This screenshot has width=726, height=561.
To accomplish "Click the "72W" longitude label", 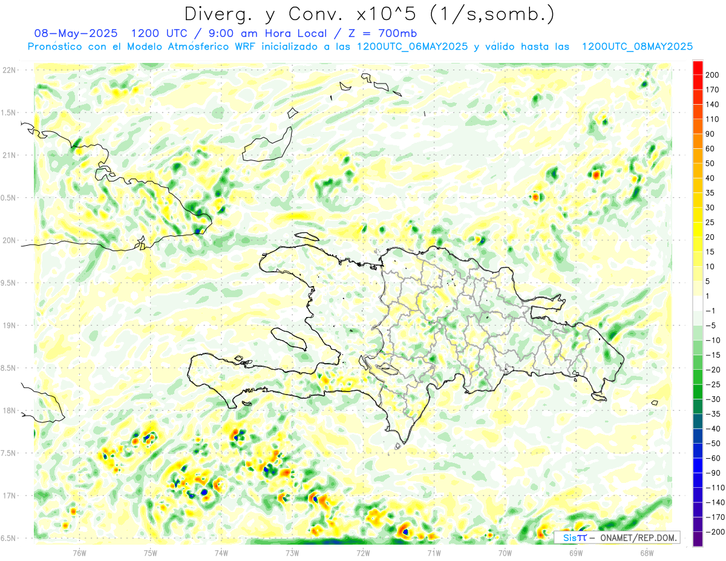I will coord(363,553).
